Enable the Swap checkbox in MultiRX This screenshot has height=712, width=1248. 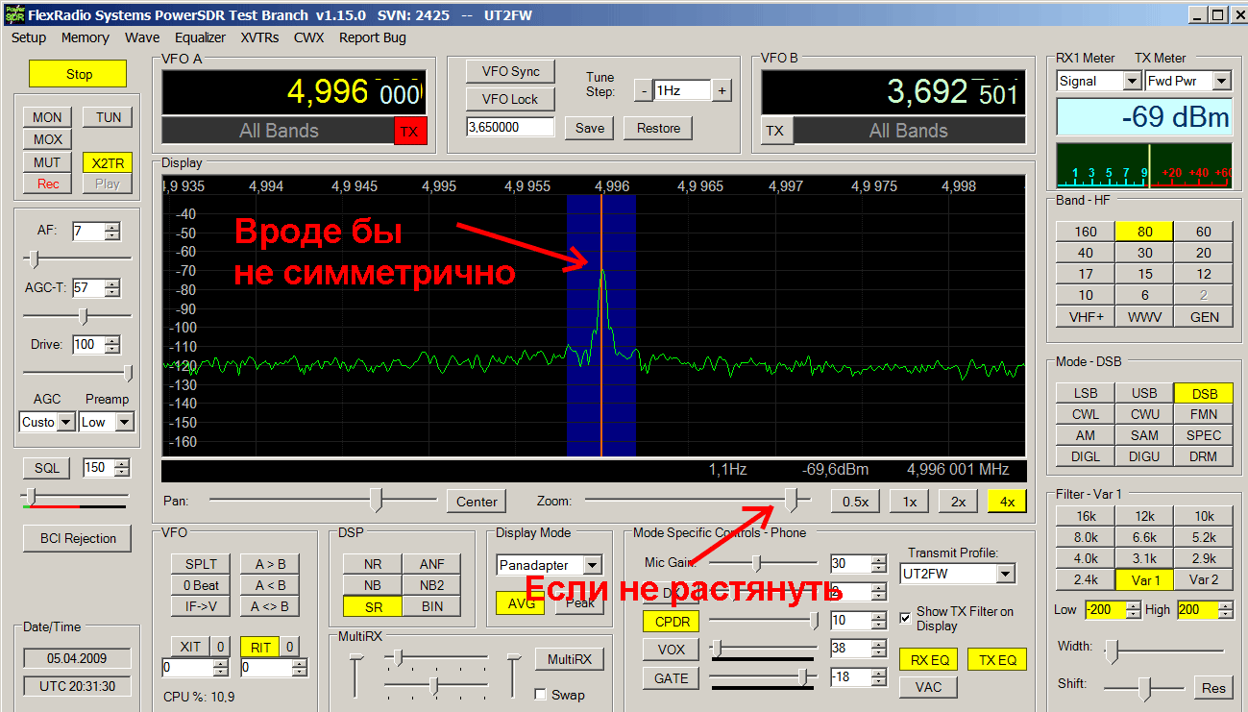(x=540, y=695)
